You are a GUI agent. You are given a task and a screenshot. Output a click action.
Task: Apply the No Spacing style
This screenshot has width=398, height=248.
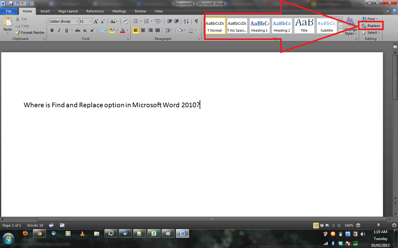(237, 26)
